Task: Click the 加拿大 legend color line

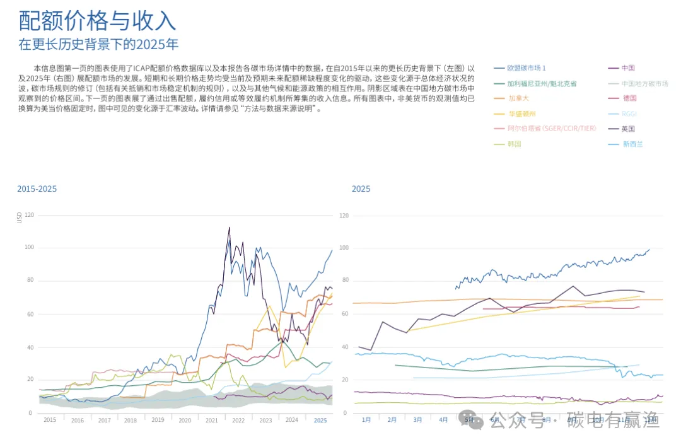Action: (x=499, y=98)
